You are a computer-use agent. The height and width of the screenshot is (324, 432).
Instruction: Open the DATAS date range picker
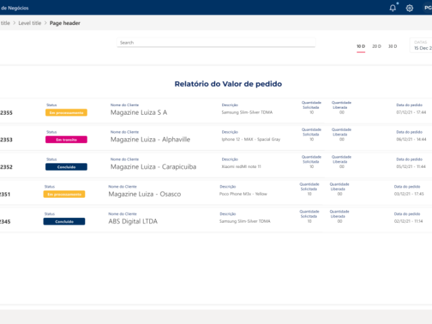(421, 45)
